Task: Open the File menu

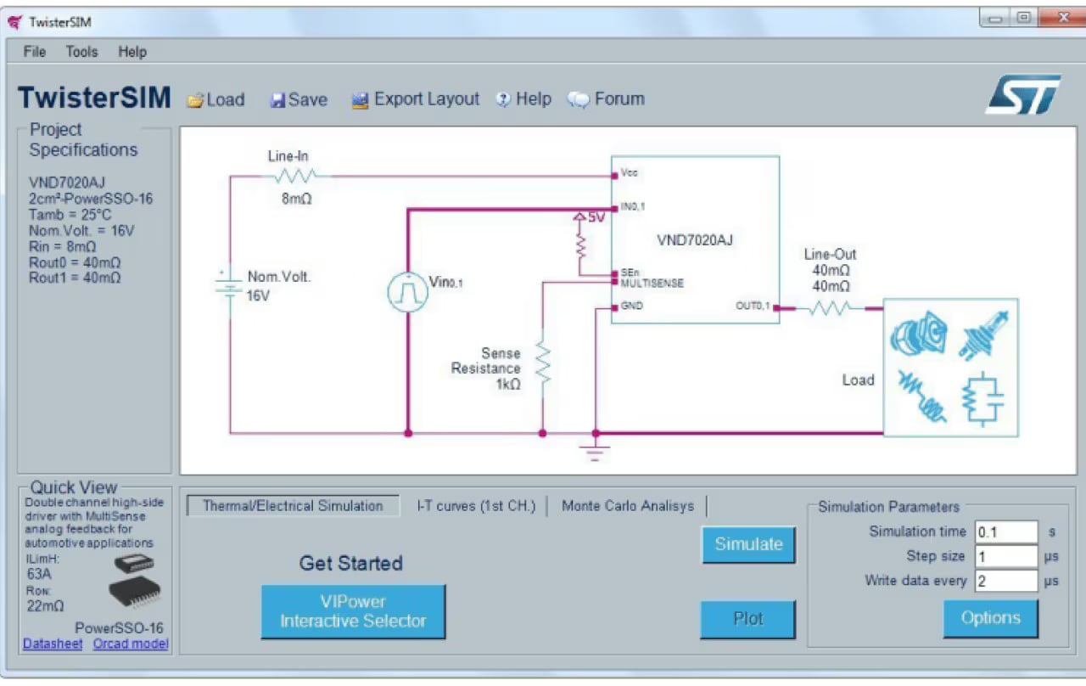Action: [34, 52]
